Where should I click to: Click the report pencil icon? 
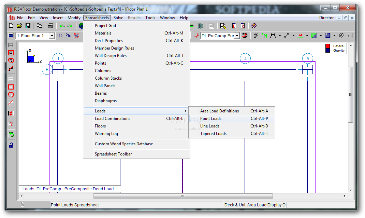click(223, 26)
